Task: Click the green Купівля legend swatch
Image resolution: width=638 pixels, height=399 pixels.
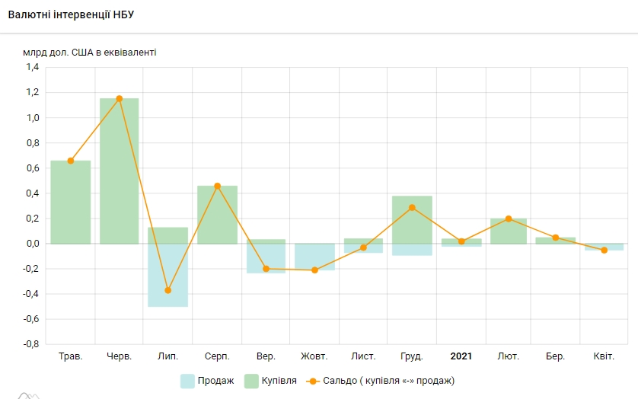Action: click(250, 381)
